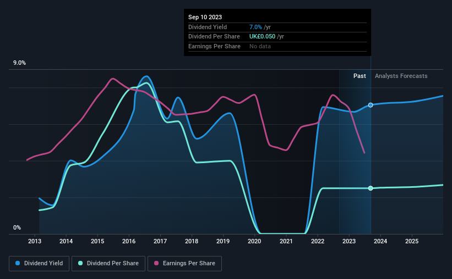452x279 pixels.
Task: Click the blue Dividend Yield legend dot
Action: [x=18, y=263]
